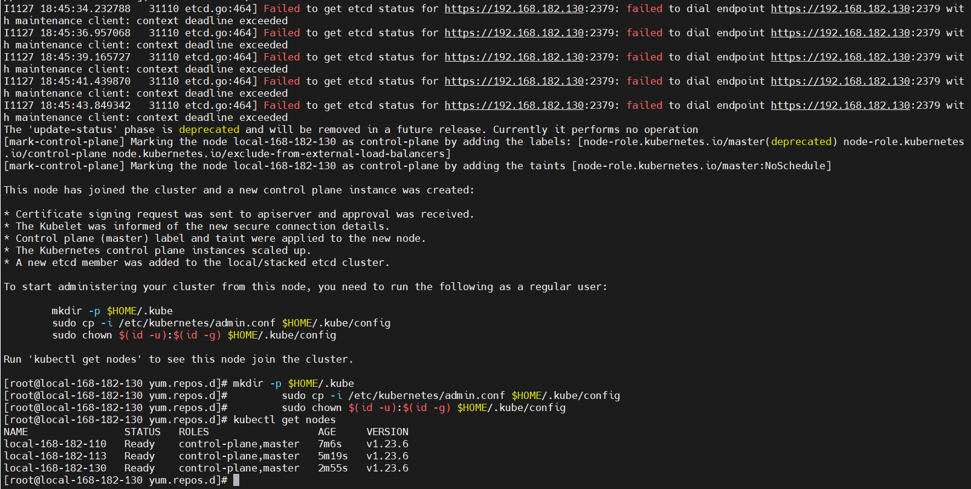
Task: Click age value 2m55s
Action: (x=333, y=468)
